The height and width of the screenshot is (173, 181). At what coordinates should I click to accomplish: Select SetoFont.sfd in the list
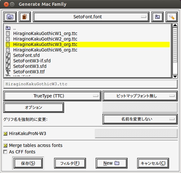[x=88, y=55]
